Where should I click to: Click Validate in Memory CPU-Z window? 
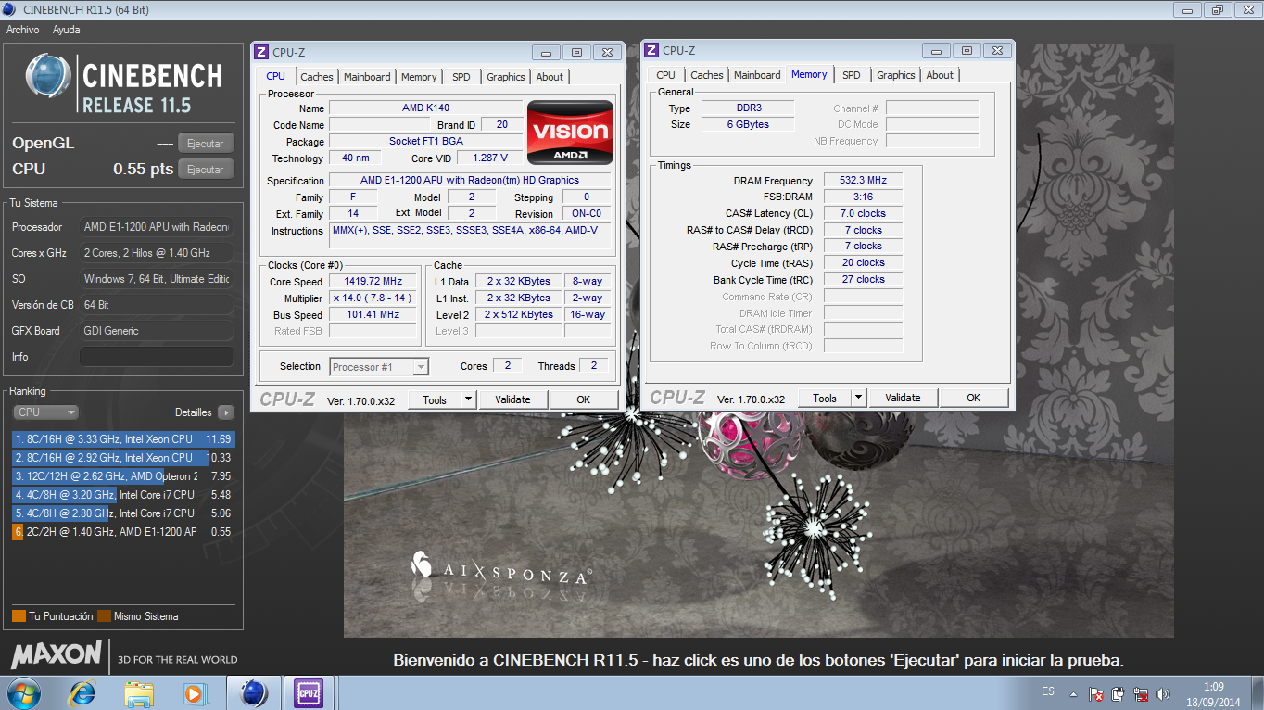(x=903, y=398)
